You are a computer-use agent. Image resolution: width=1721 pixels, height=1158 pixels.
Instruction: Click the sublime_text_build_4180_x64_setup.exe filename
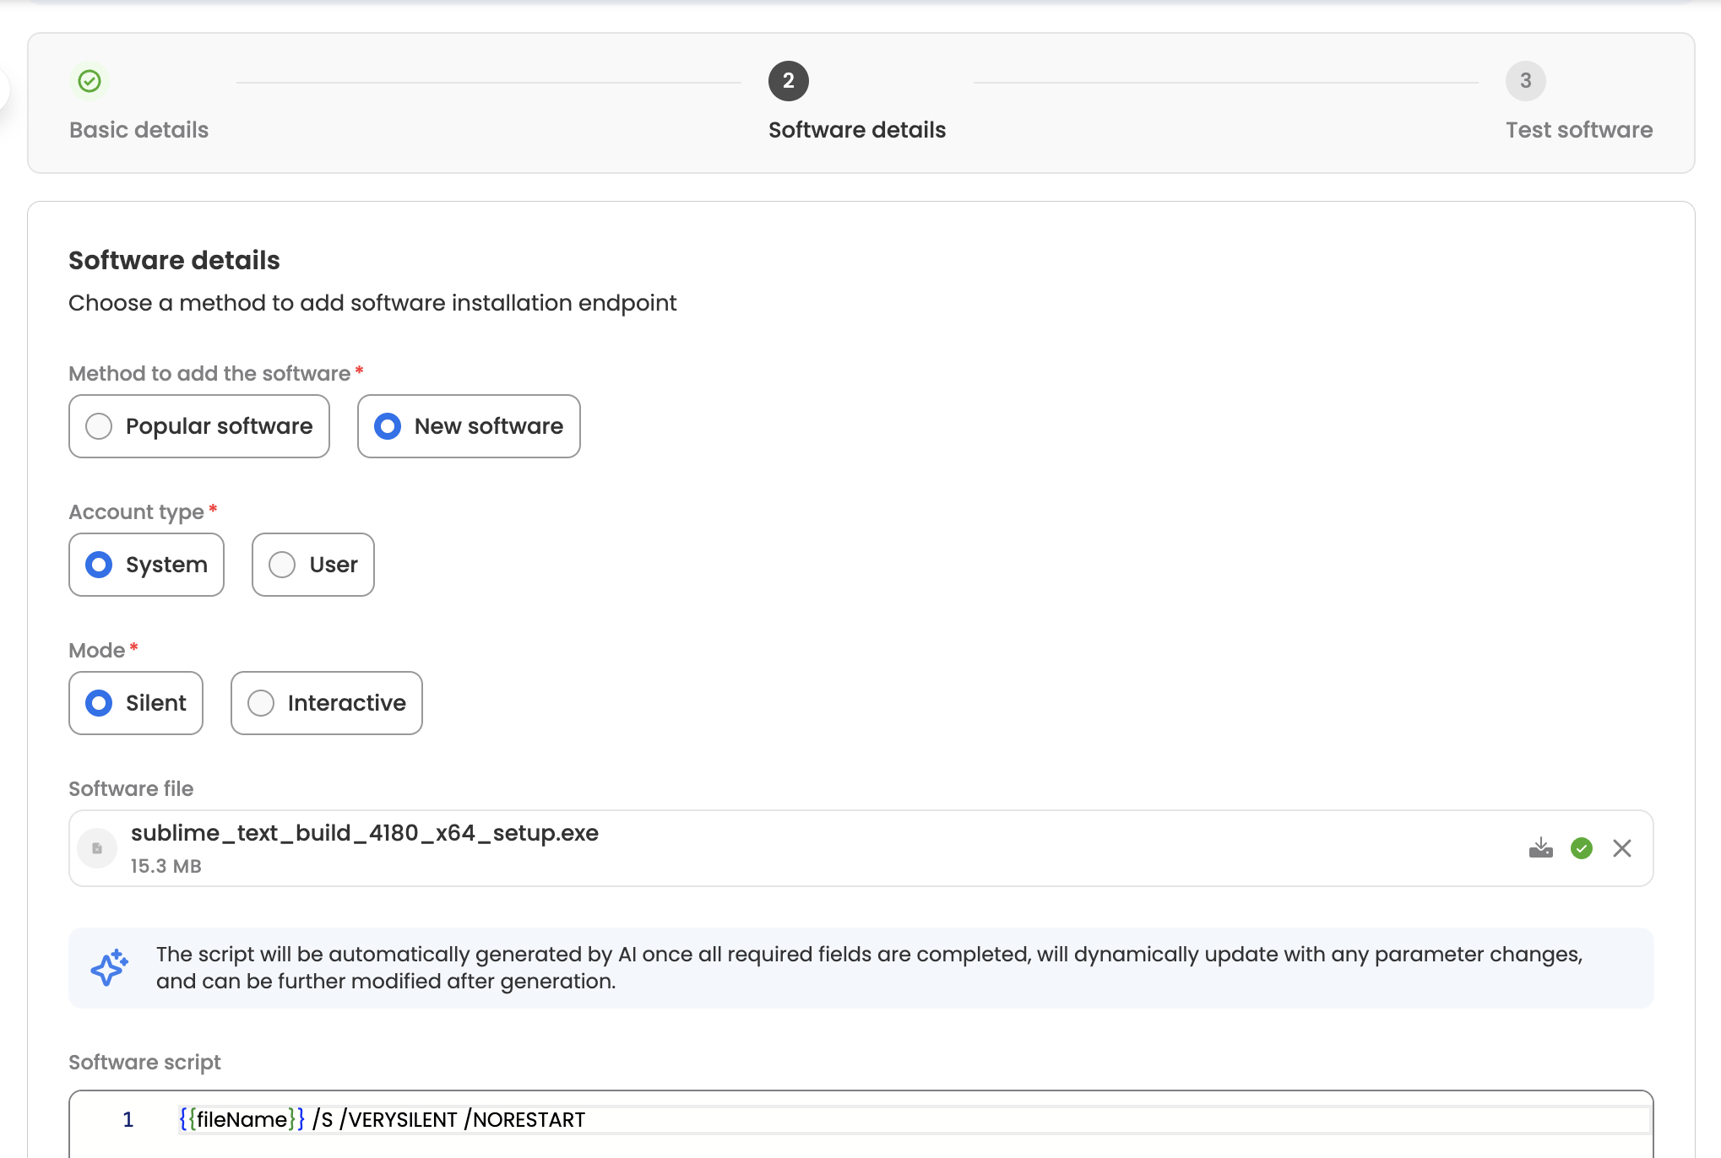point(364,833)
